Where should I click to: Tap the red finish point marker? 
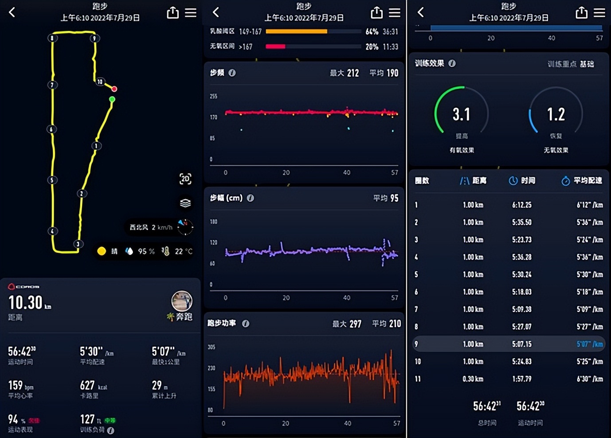[114, 89]
